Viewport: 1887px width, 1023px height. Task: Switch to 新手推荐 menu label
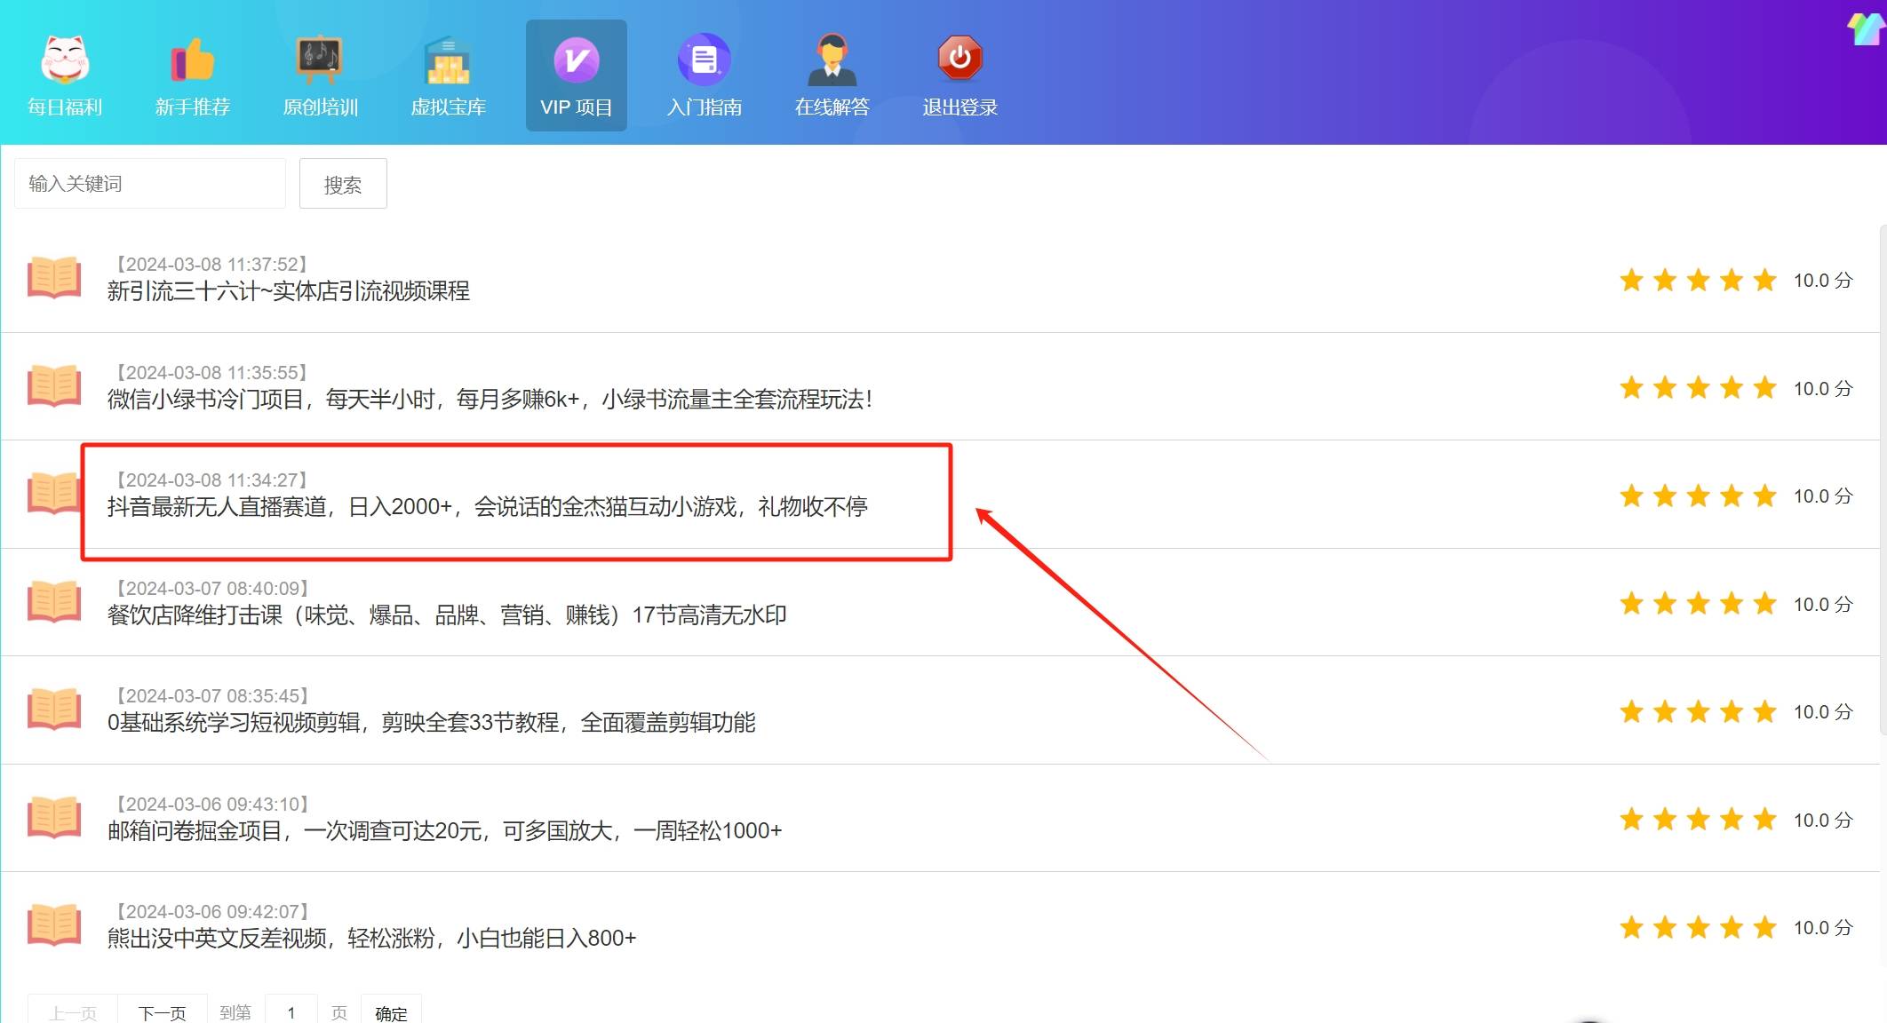pos(193,107)
